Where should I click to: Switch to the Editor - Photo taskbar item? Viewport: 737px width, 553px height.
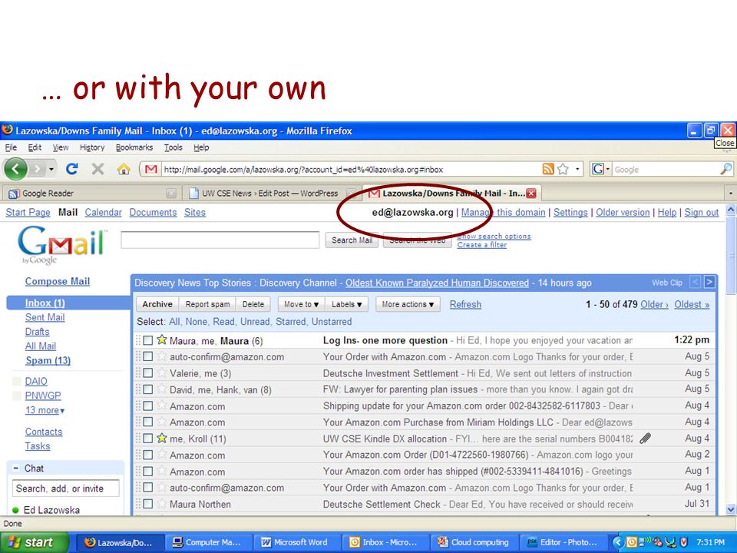click(x=563, y=542)
